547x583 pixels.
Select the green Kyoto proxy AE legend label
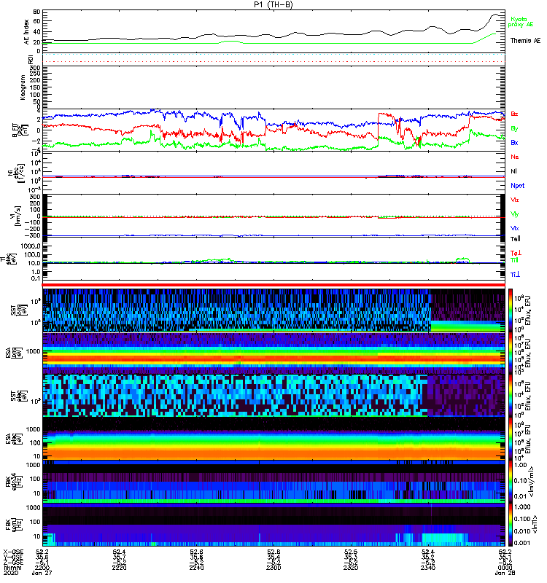pyautogui.click(x=521, y=22)
